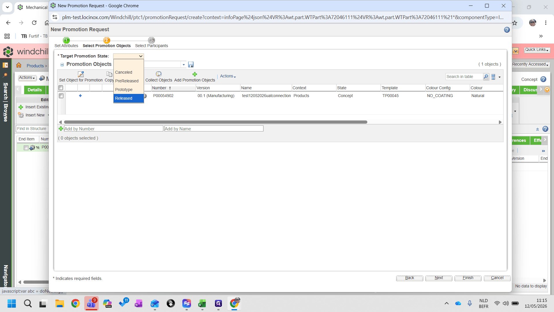Select Canceled from the state list
The width and height of the screenshot is (554, 312).
point(128,72)
